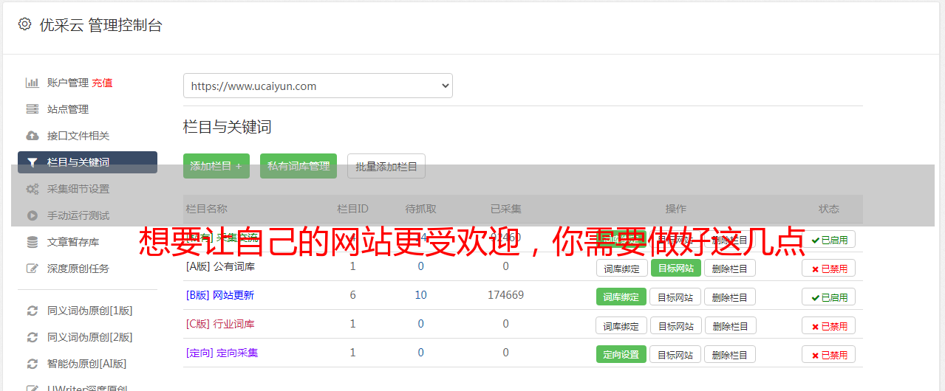
Task: Follow the red 充值 link
Action: pyautogui.click(x=102, y=83)
